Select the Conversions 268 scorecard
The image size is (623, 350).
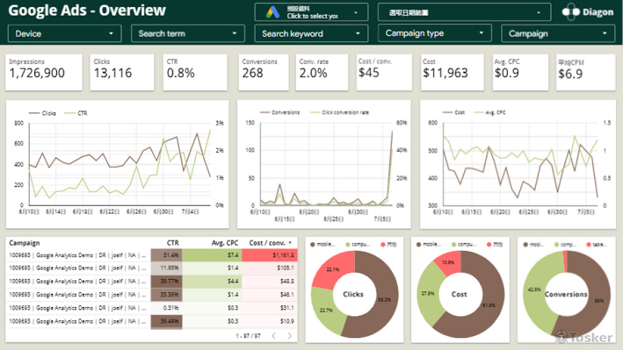click(x=264, y=72)
